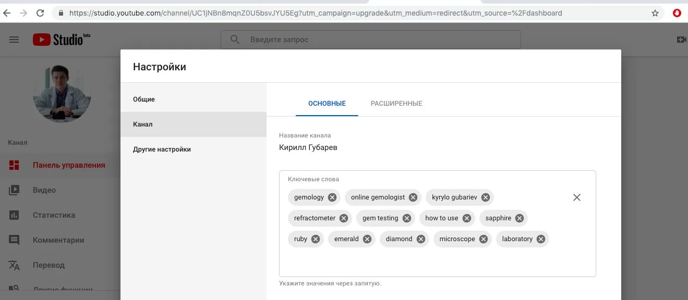Bookmark page with star icon

(x=655, y=13)
